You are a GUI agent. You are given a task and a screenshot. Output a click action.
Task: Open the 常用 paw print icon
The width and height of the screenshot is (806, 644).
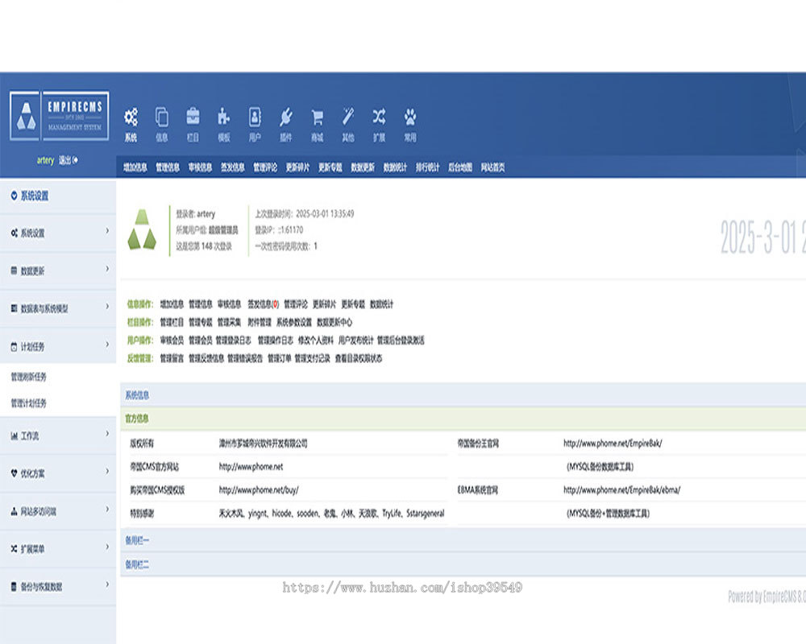coord(410,117)
